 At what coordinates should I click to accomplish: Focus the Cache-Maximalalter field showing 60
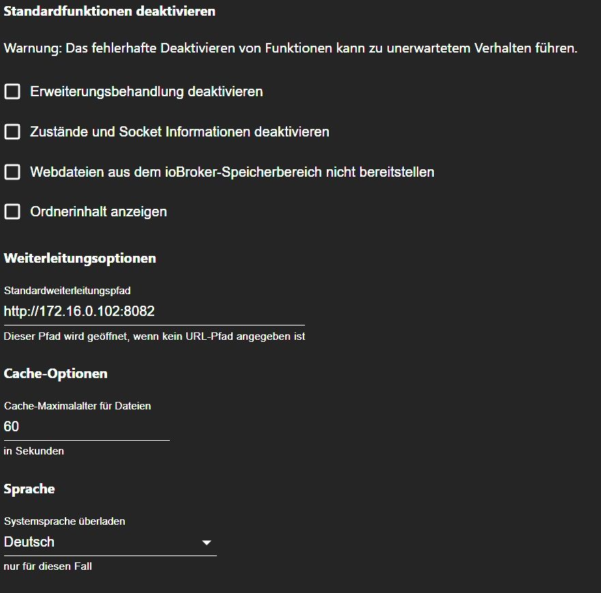click(86, 427)
